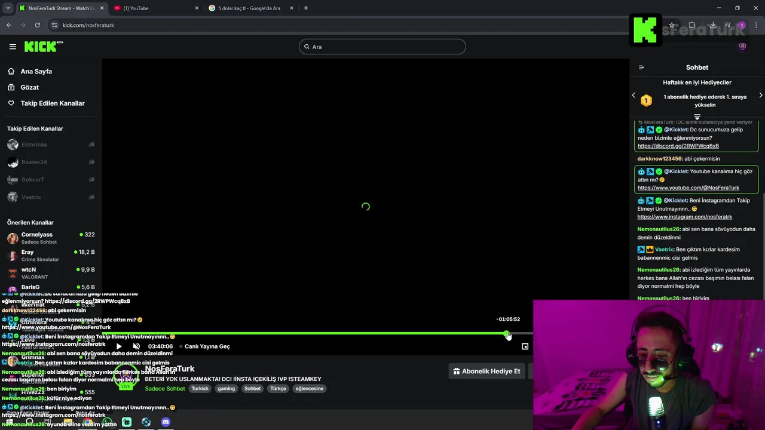Go back in browser history

click(8, 25)
